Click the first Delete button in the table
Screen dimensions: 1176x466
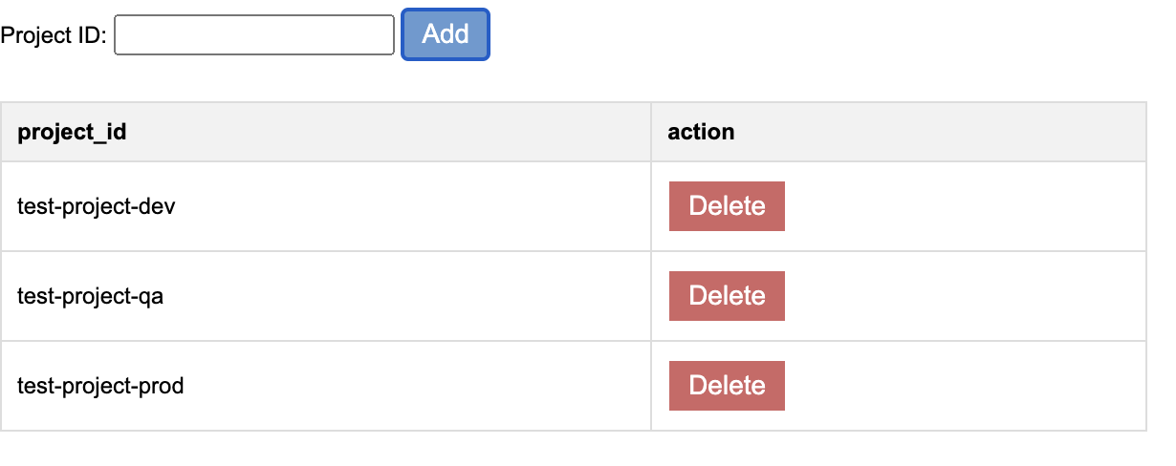click(727, 206)
